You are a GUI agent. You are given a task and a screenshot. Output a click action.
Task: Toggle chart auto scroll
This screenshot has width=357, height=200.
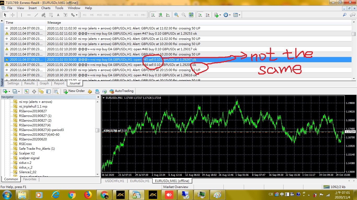[200, 15]
